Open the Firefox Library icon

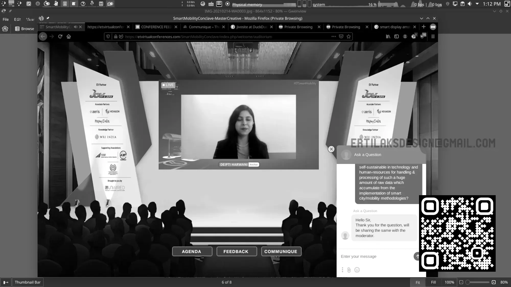[388, 36]
